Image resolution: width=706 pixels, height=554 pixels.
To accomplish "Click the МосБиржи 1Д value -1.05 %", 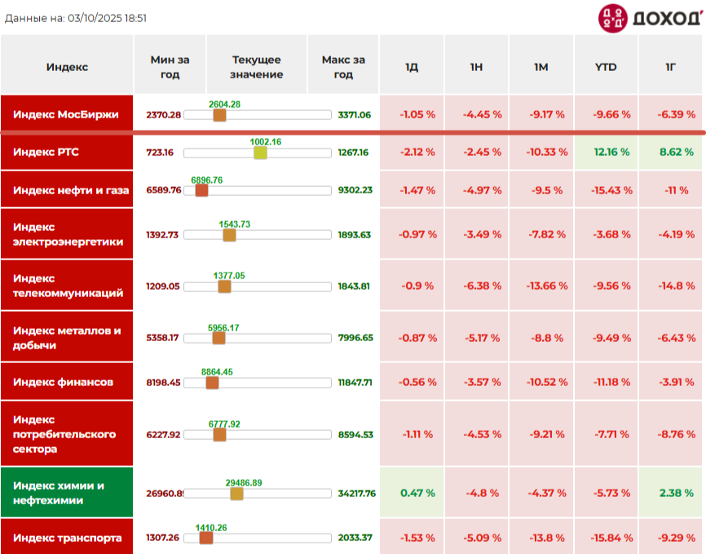I will coord(417,114).
